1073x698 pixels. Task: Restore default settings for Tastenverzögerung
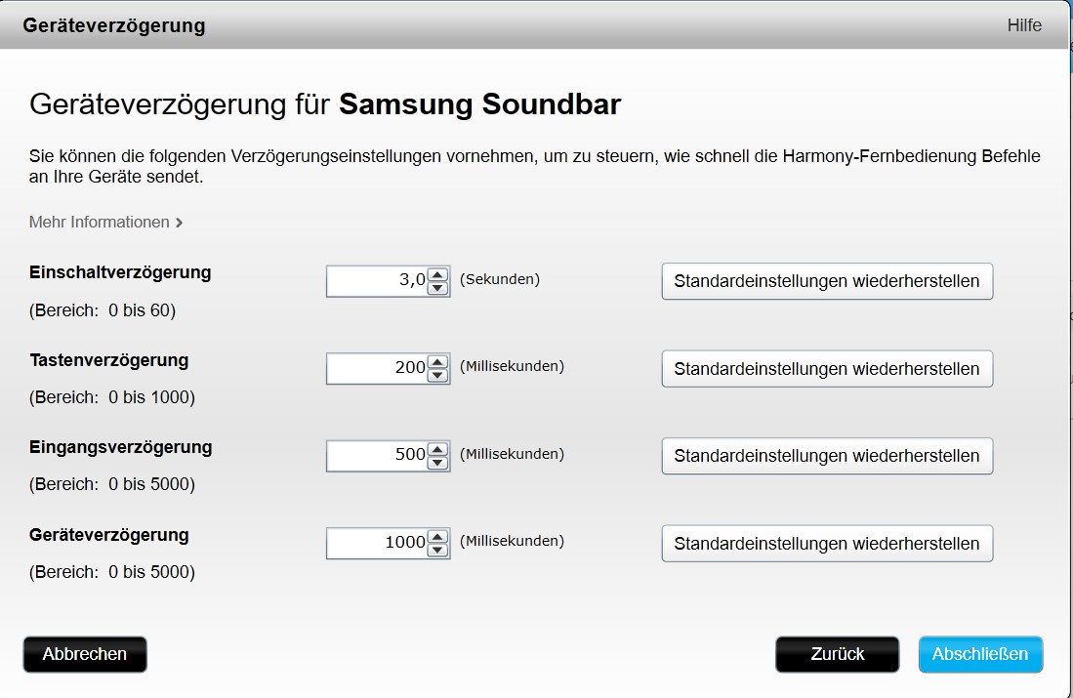(827, 369)
